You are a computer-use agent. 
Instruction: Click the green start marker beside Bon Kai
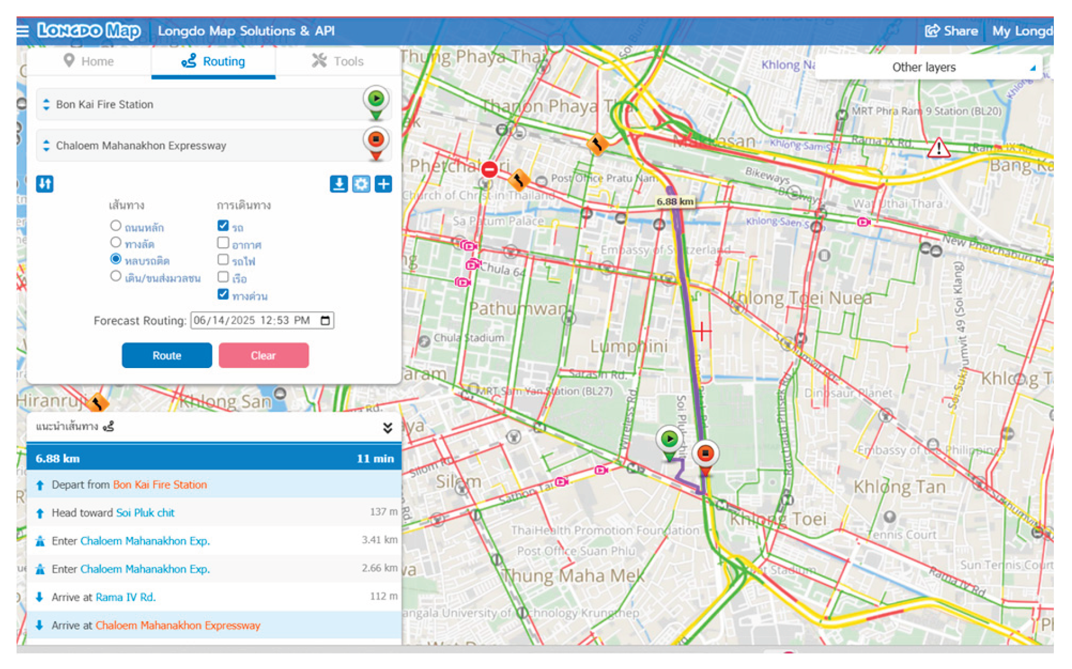[376, 101]
